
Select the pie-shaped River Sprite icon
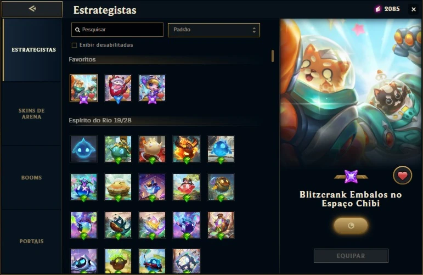click(118, 187)
